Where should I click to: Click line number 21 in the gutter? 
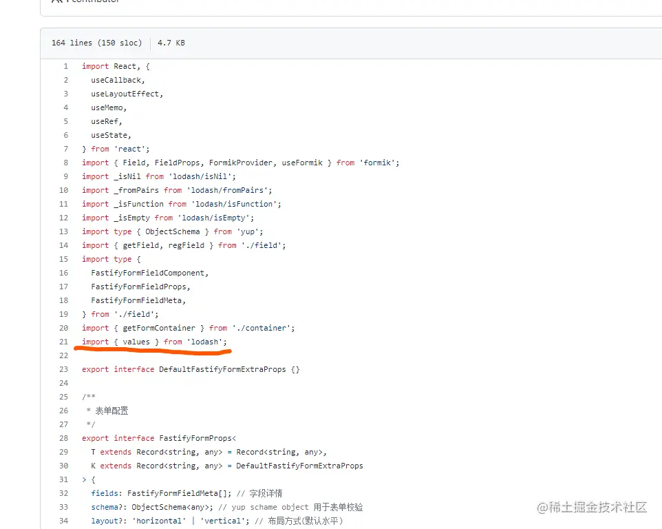click(63, 342)
